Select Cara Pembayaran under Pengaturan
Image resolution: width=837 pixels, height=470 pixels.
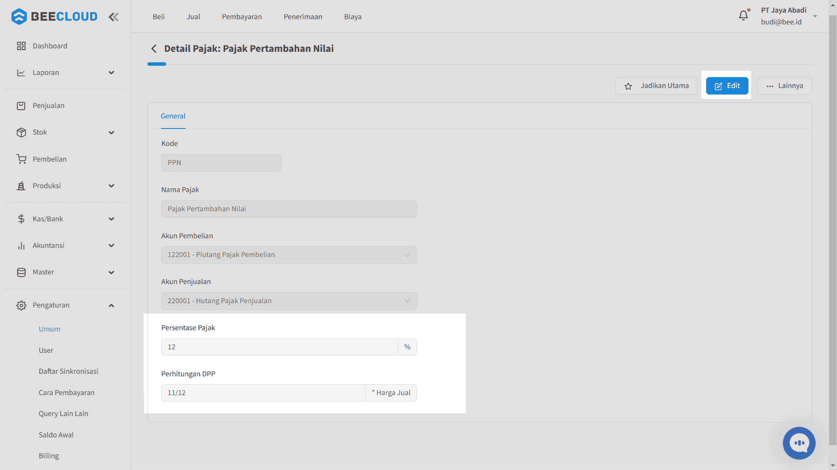tap(66, 392)
